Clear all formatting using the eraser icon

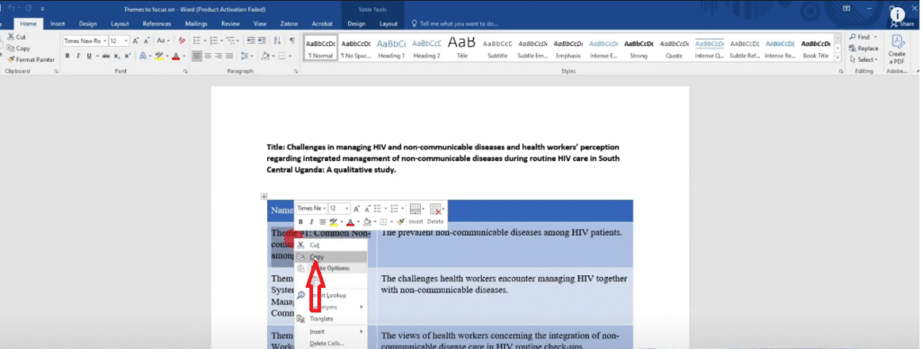[182, 41]
